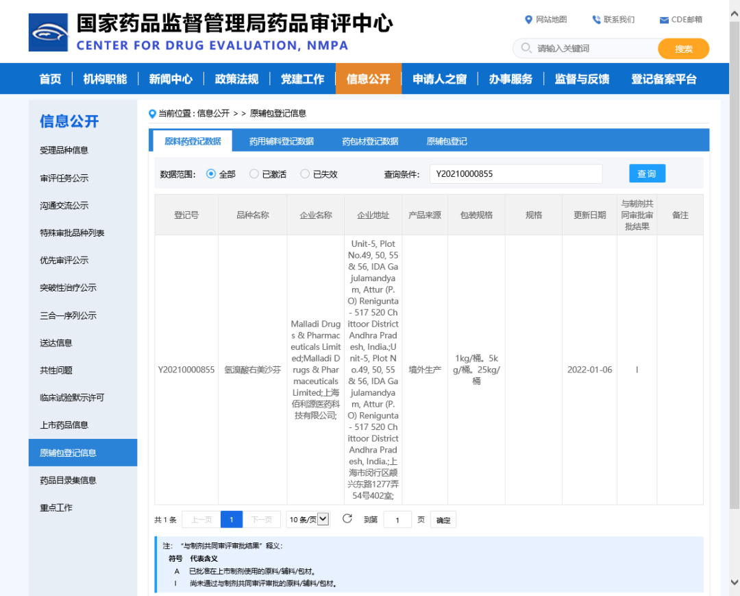
Task: Click the search magnifier icon
Action: 526,49
